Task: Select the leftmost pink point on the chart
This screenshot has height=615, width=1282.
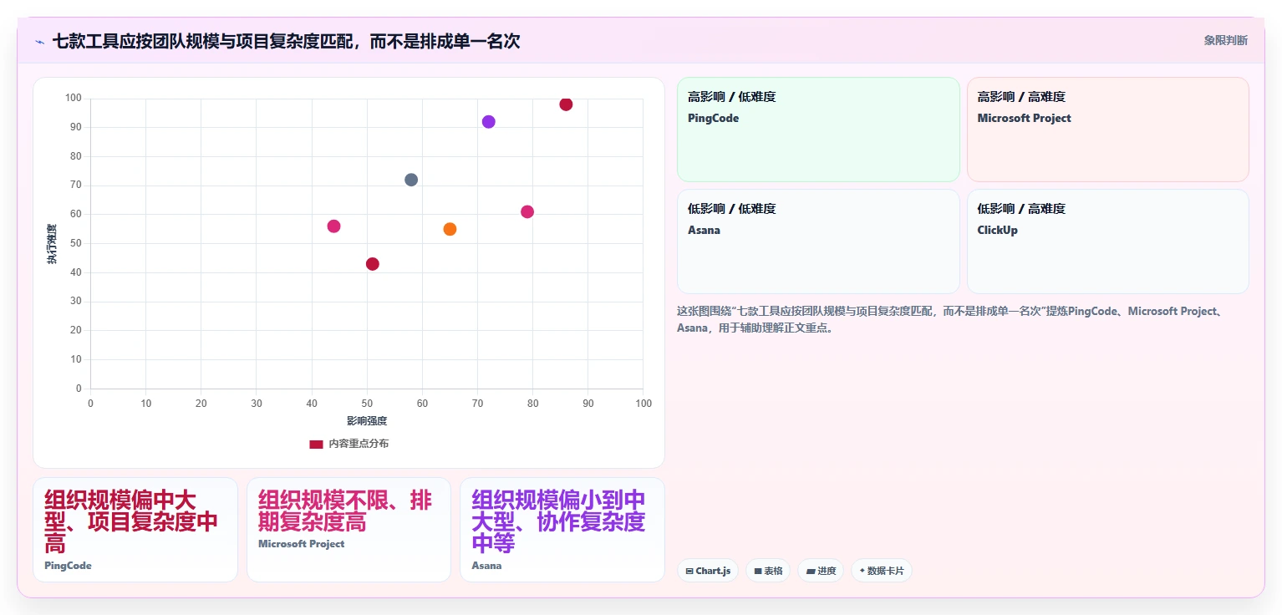Action: click(333, 226)
